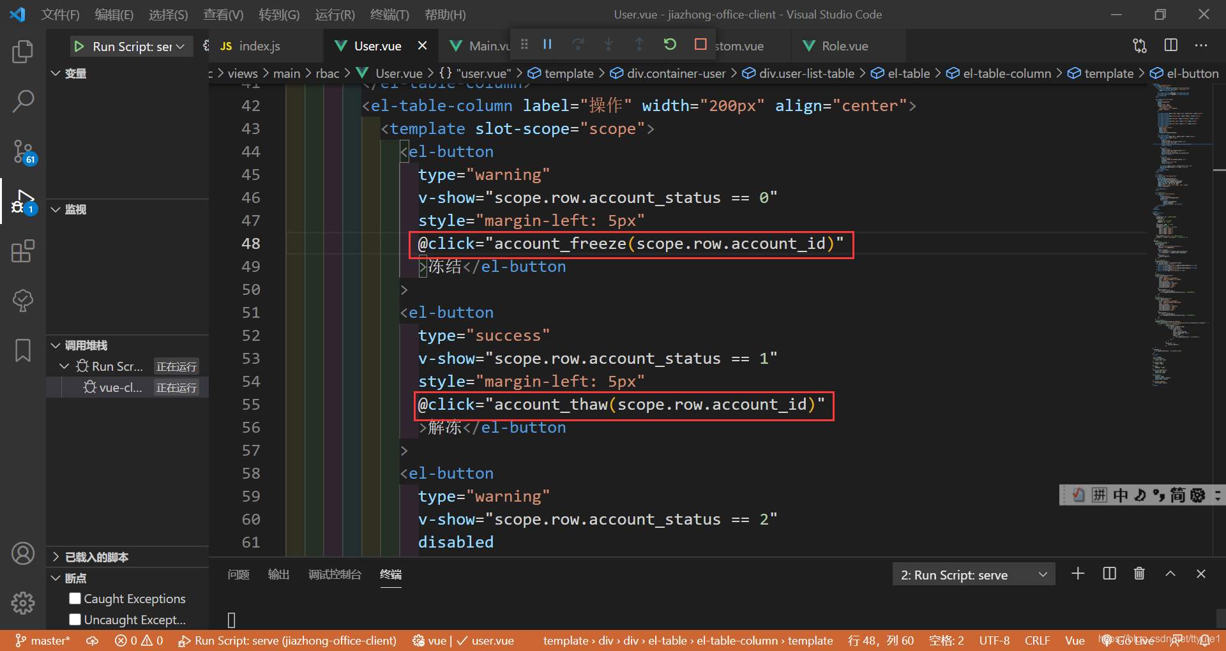The image size is (1226, 651).
Task: Open the Search view in activity bar
Action: (x=23, y=101)
